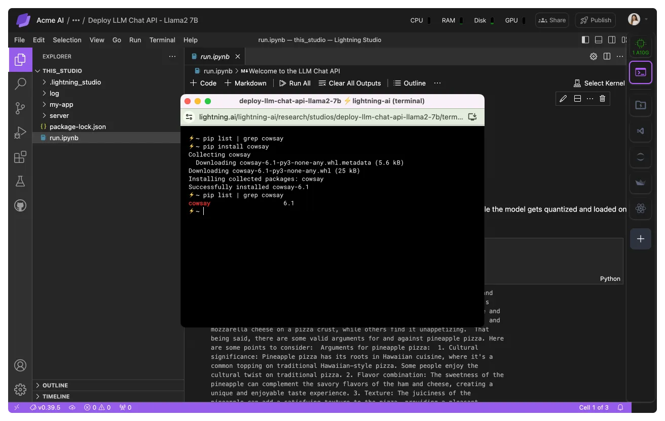The width and height of the screenshot is (665, 421).
Task: Open notebook toolbar overflow ellipsis
Action: (x=437, y=83)
